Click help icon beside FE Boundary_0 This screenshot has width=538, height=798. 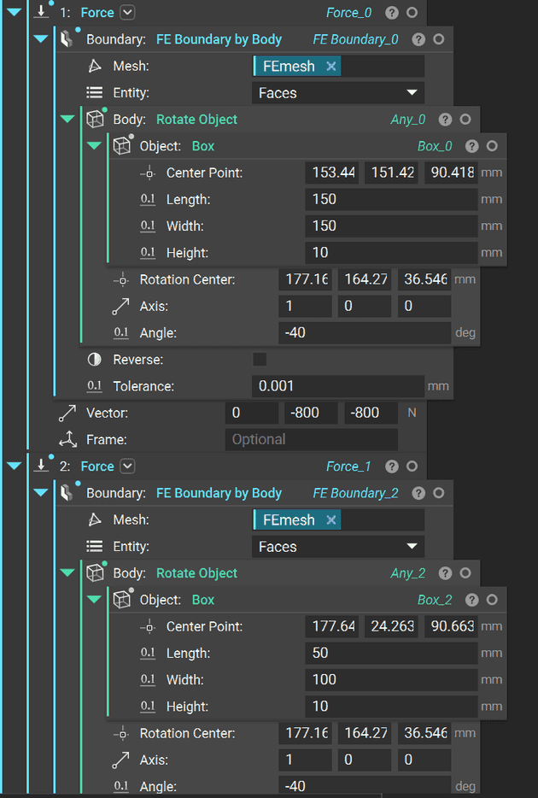pos(418,39)
